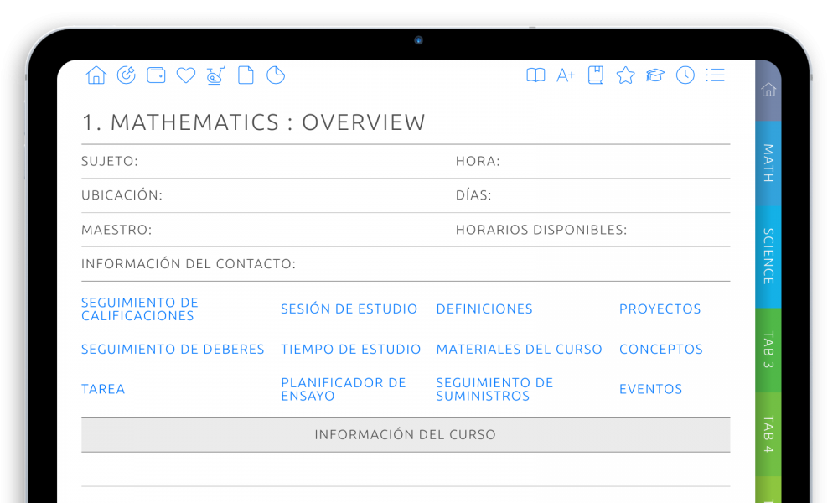Open the exercise bike fitness icon

216,75
